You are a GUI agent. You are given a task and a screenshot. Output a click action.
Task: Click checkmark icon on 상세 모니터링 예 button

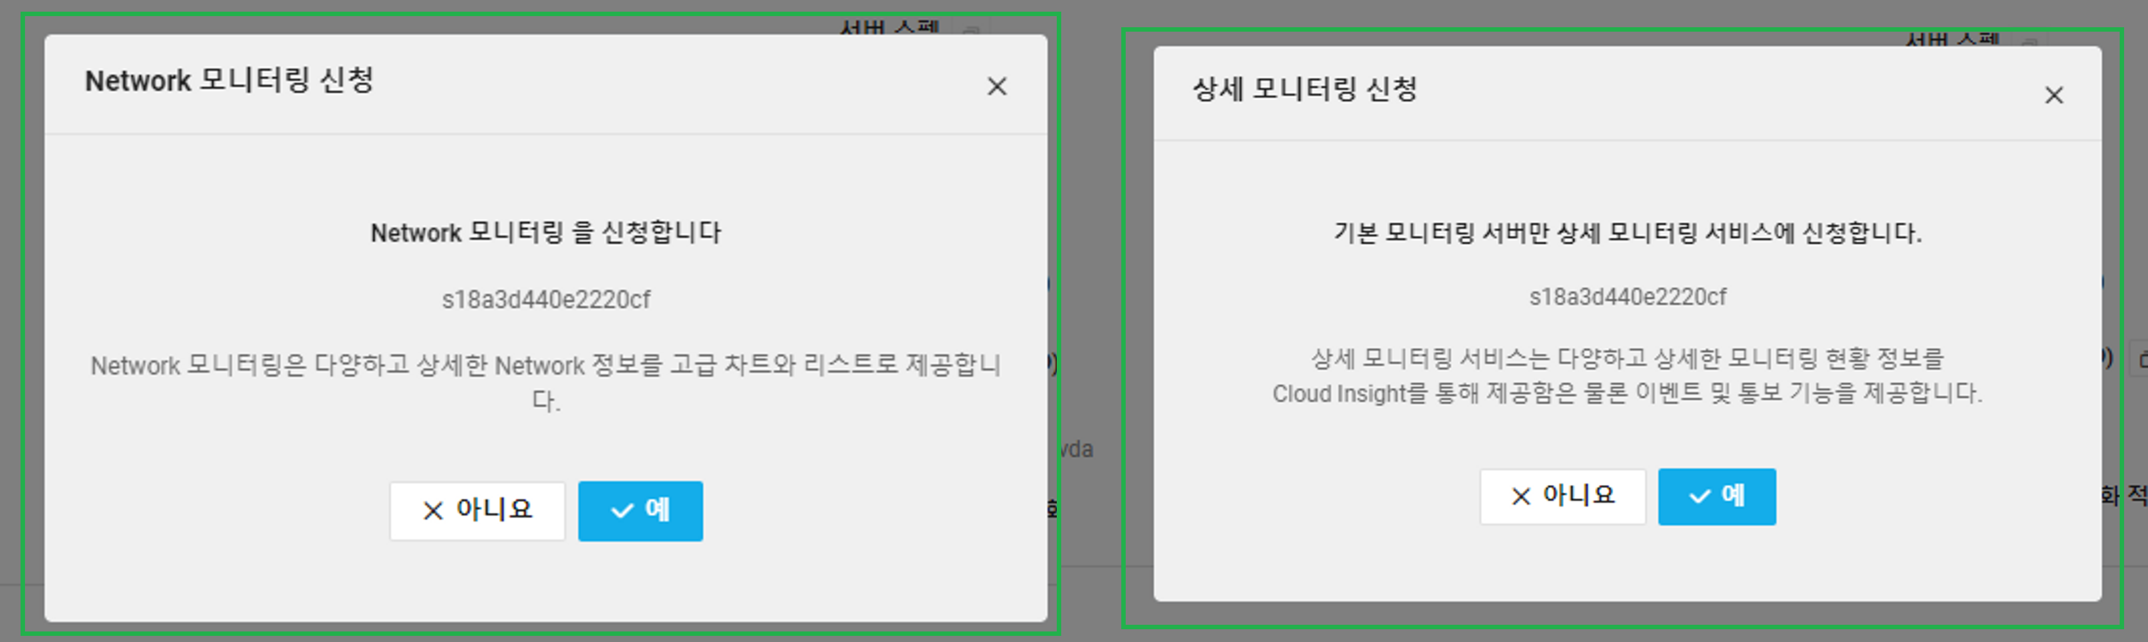pos(1699,496)
